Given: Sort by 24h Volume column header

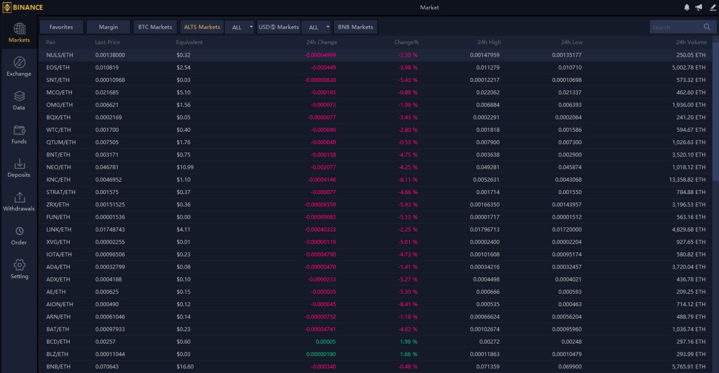Looking at the screenshot, I should (x=691, y=42).
